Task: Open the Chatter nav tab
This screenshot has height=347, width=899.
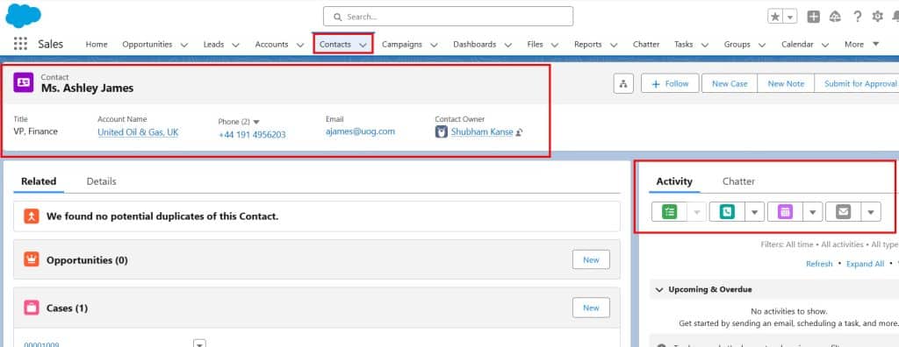Action: point(646,44)
